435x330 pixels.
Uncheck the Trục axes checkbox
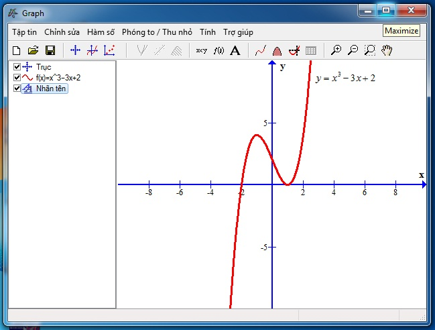(x=17, y=67)
